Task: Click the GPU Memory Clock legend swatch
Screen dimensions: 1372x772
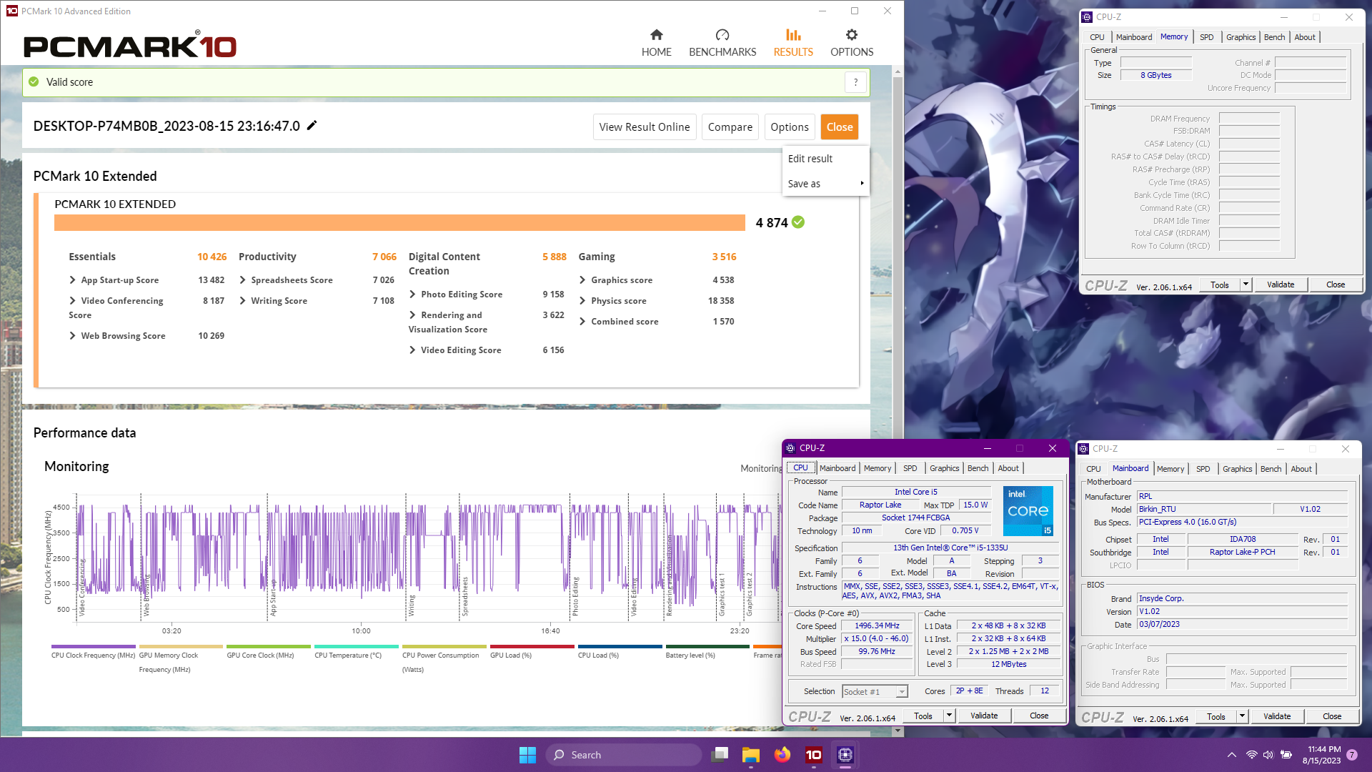Action: point(181,646)
